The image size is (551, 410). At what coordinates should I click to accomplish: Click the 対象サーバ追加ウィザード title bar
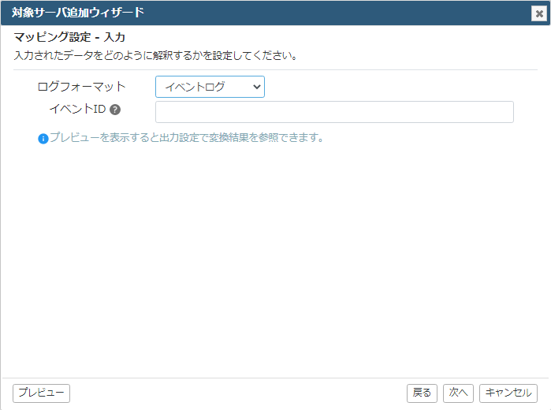[x=267, y=13]
